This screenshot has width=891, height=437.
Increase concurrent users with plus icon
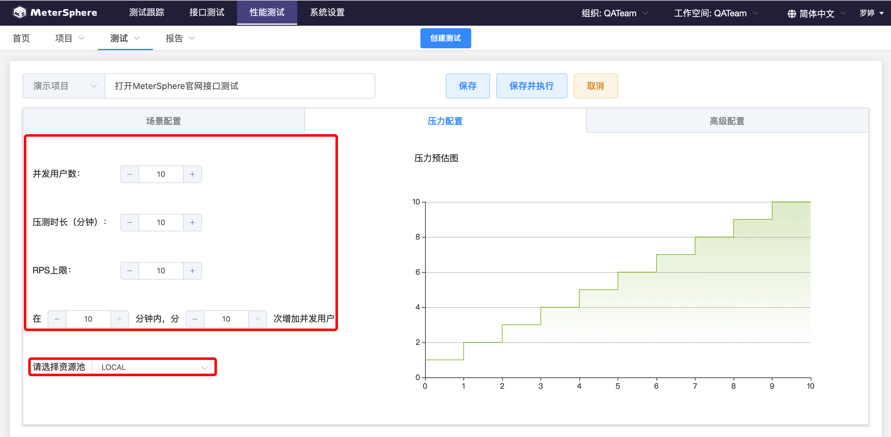(192, 174)
